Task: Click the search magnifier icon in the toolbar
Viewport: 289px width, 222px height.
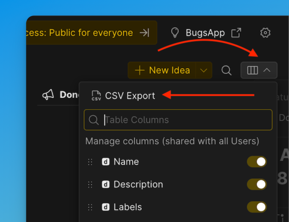Action: [x=226, y=70]
